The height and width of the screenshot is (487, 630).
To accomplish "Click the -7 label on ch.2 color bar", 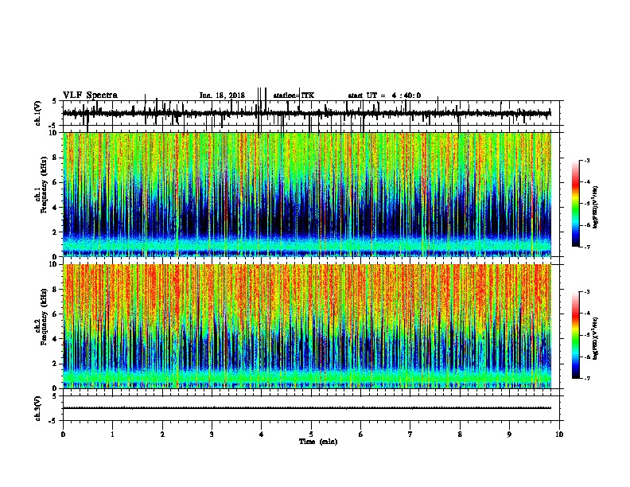I will click(586, 379).
